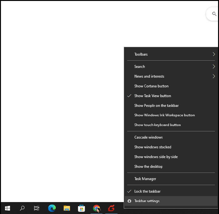Open the Windows Start menu

point(8,208)
